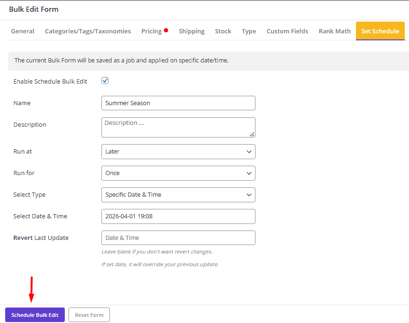This screenshot has width=409, height=323.
Task: Open the Type tab
Action: point(249,31)
